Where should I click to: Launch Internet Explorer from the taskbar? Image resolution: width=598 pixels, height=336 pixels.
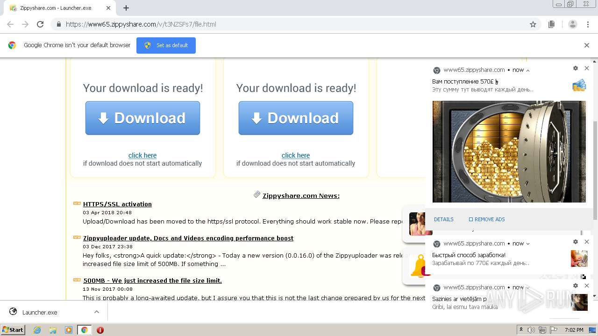(37, 330)
